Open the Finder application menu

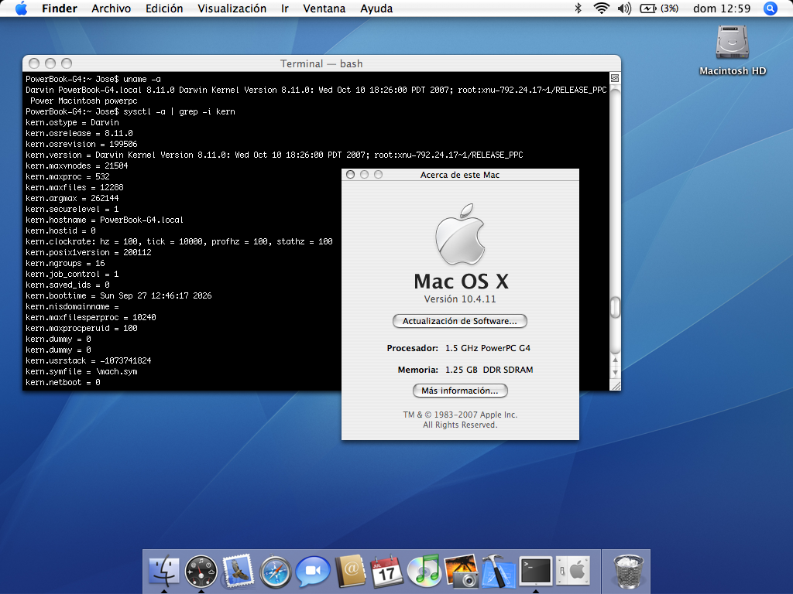(59, 8)
